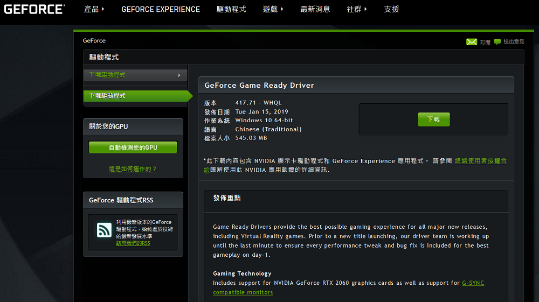Click 送出意見 send feedback link
This screenshot has height=302, width=539.
coord(514,41)
